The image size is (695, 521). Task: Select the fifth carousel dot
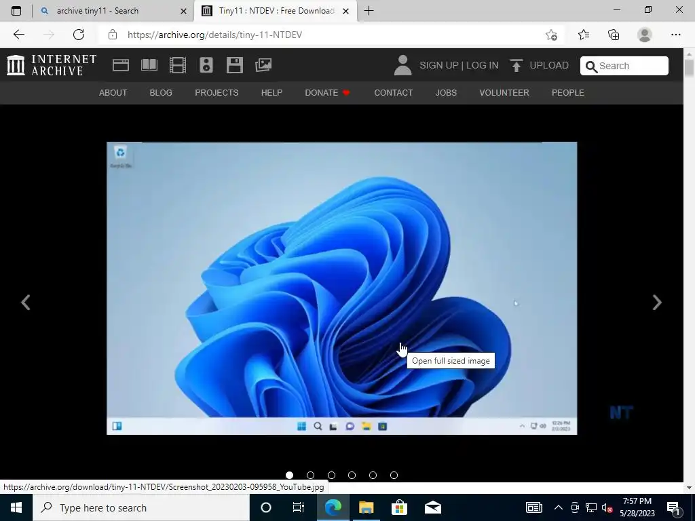[x=373, y=475]
